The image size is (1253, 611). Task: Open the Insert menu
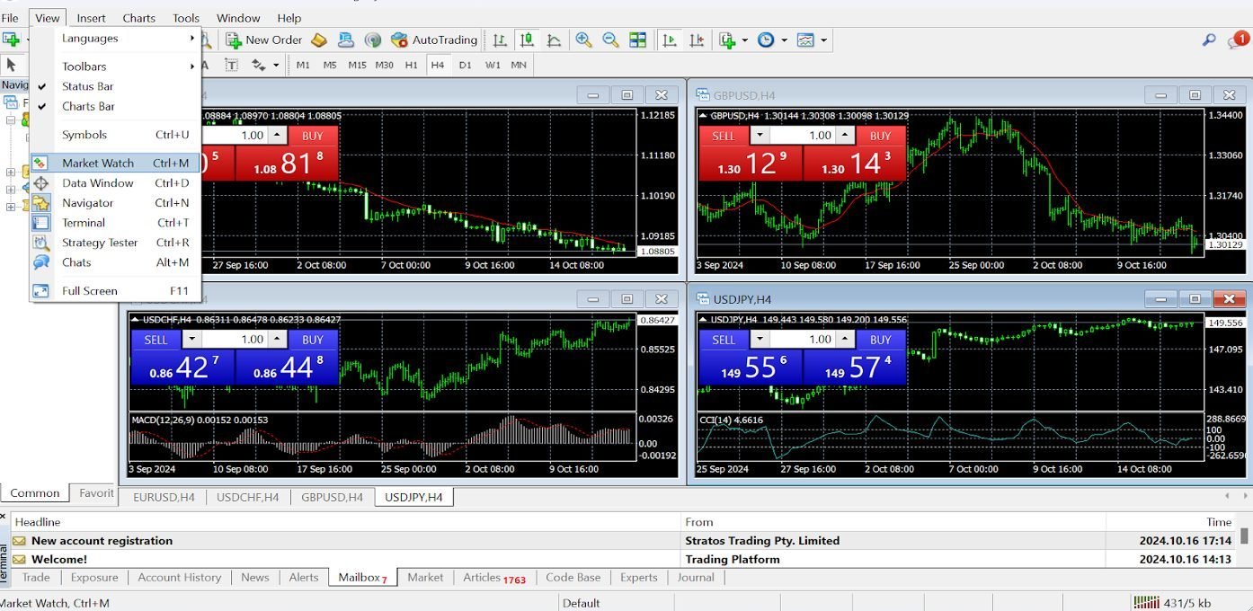pos(91,18)
